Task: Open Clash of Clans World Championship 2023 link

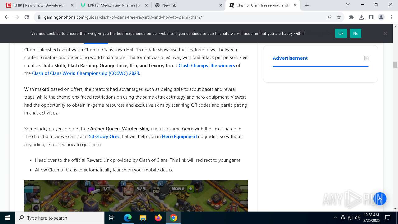Action: point(86,73)
